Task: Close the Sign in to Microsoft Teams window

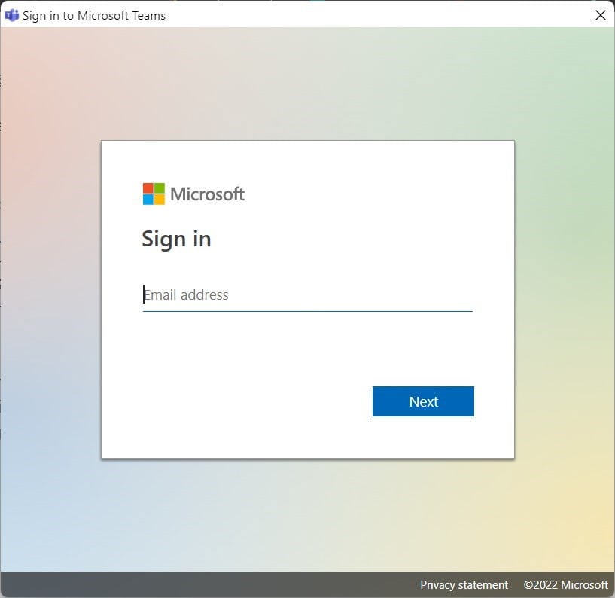Action: pyautogui.click(x=601, y=15)
